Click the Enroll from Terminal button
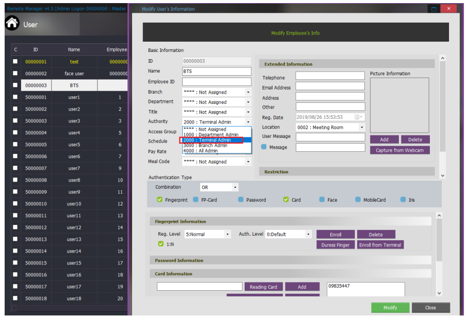 (380, 244)
